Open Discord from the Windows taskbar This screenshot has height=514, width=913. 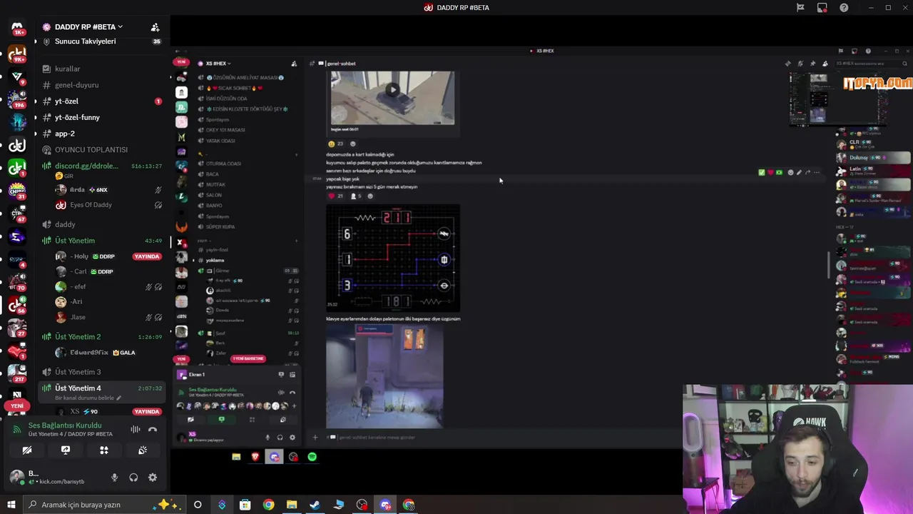[386, 505]
